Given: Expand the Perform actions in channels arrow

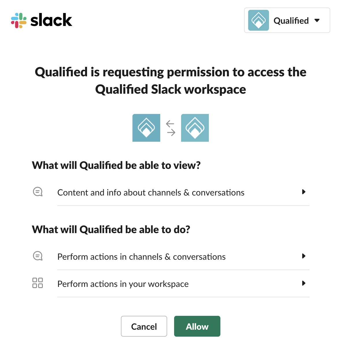Looking at the screenshot, I should pyautogui.click(x=304, y=256).
